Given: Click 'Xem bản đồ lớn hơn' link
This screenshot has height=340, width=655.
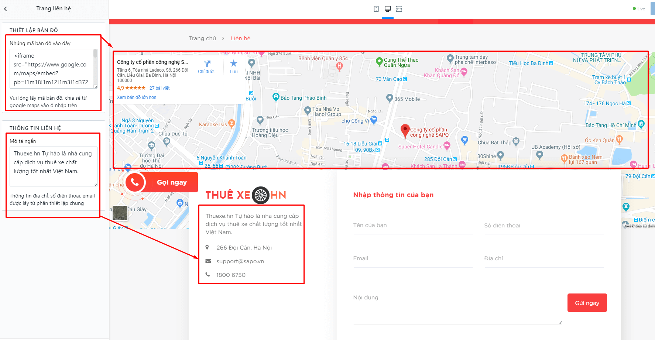Looking at the screenshot, I should pyautogui.click(x=137, y=97).
